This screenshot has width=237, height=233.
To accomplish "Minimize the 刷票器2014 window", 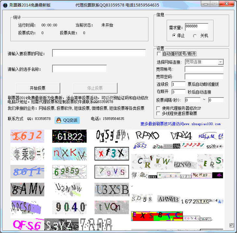I will (205, 4).
